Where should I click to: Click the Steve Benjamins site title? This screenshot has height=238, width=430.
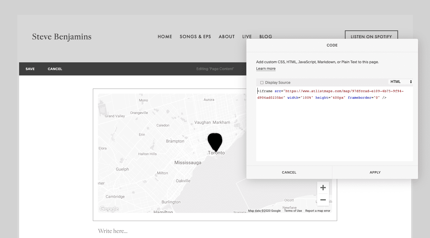pos(62,37)
